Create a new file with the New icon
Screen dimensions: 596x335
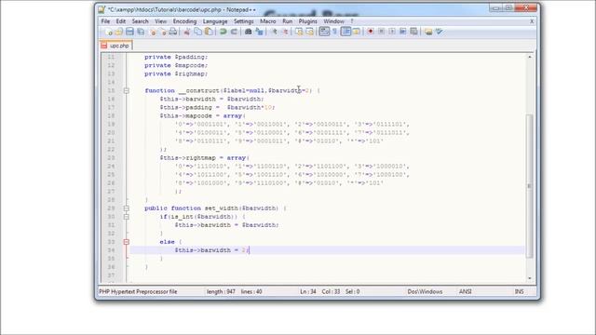click(109, 32)
